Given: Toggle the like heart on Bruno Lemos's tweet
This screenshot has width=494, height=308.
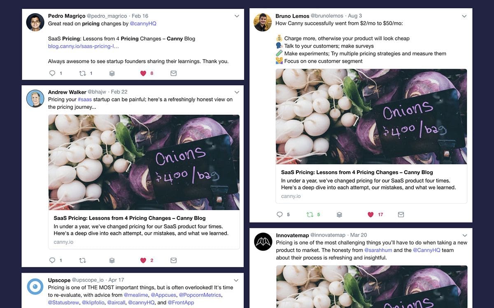Looking at the screenshot, I should click(x=370, y=214).
